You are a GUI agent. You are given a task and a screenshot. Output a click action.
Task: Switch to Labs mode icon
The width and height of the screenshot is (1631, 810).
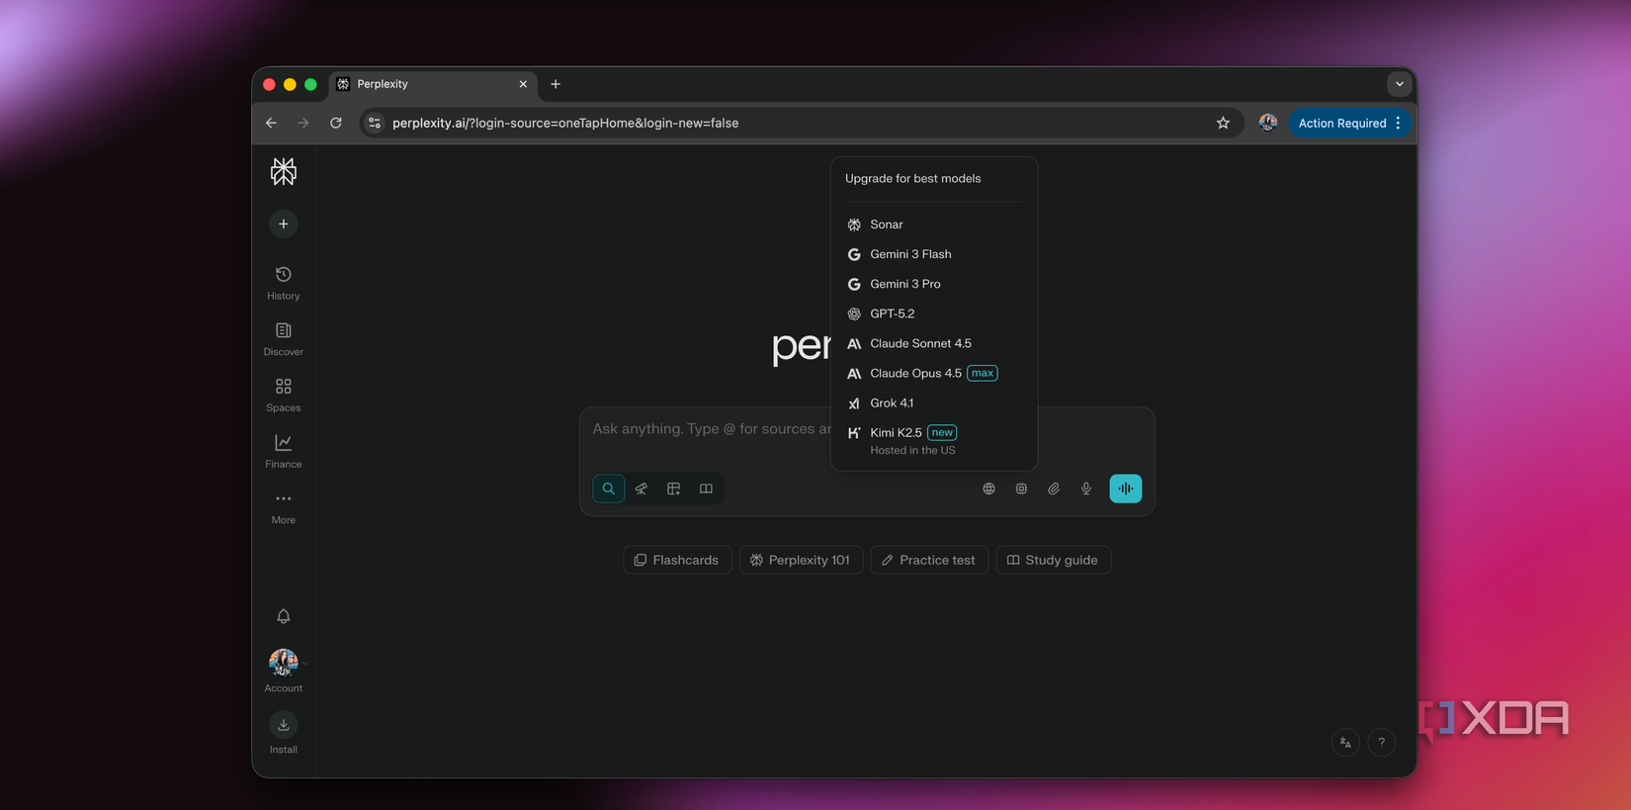(674, 489)
